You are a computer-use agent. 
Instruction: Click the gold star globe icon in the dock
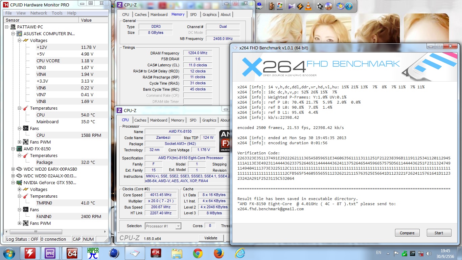340,6
